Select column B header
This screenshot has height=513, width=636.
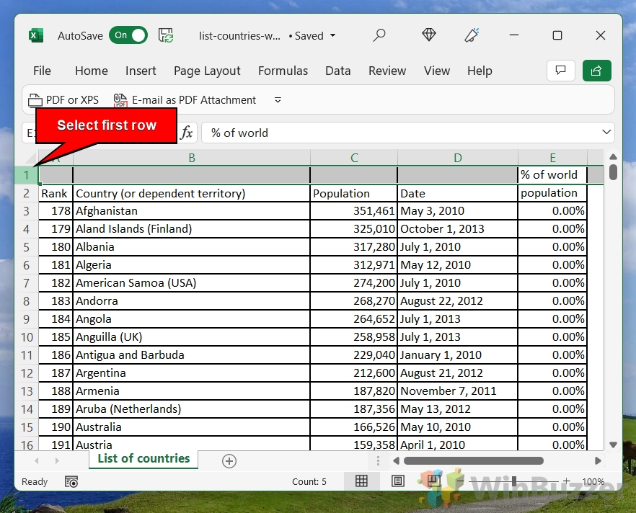tap(192, 158)
